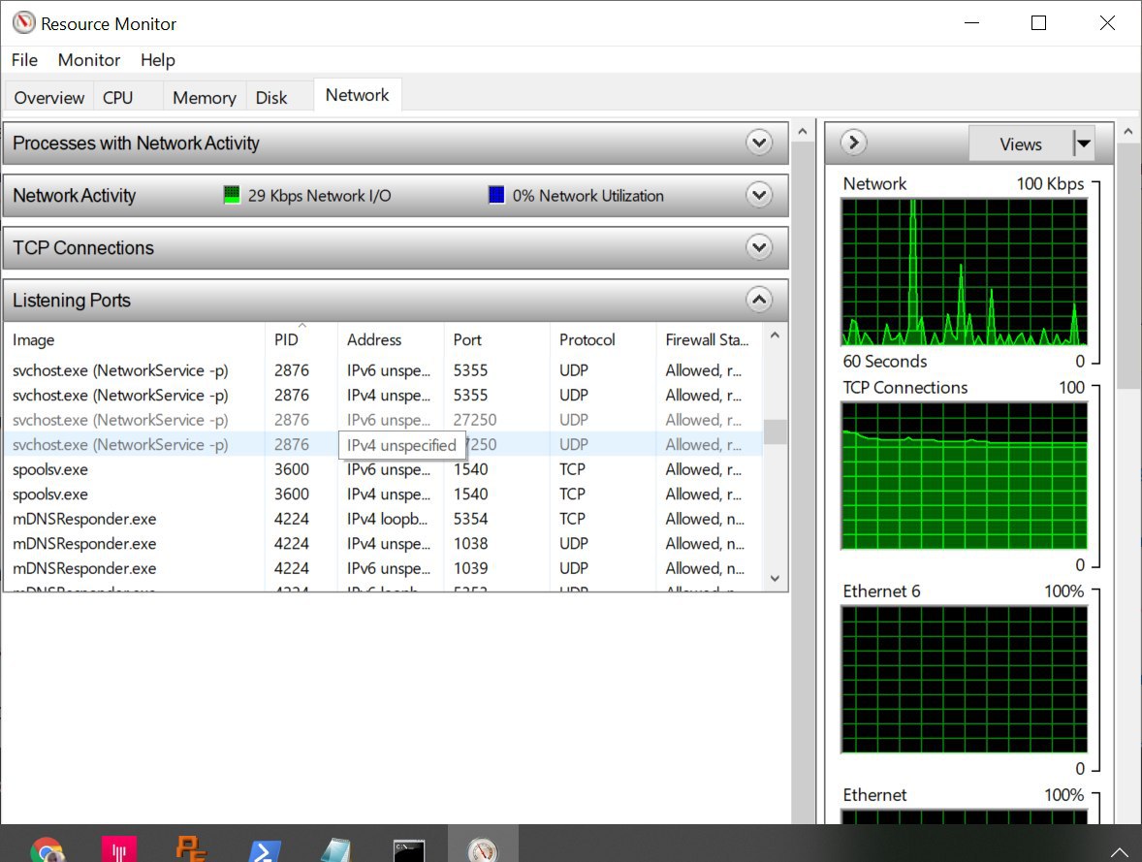
Task: Open the Views dropdown arrow
Action: [x=1084, y=144]
